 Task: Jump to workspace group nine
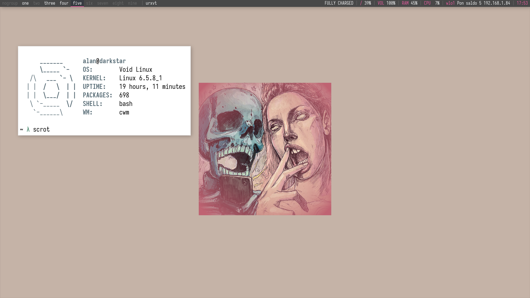point(132,3)
